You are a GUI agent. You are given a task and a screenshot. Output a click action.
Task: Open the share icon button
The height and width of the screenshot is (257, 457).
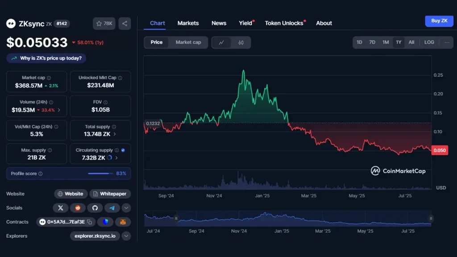pyautogui.click(x=125, y=24)
